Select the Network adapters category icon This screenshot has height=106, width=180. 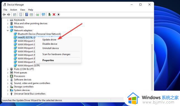point(11,30)
